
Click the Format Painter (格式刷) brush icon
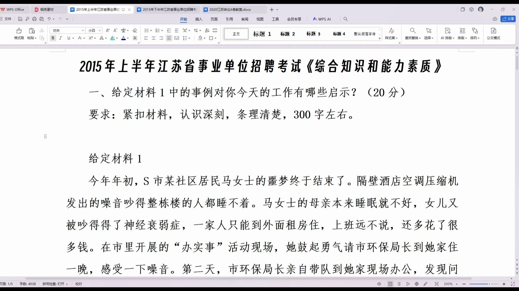(x=19, y=31)
